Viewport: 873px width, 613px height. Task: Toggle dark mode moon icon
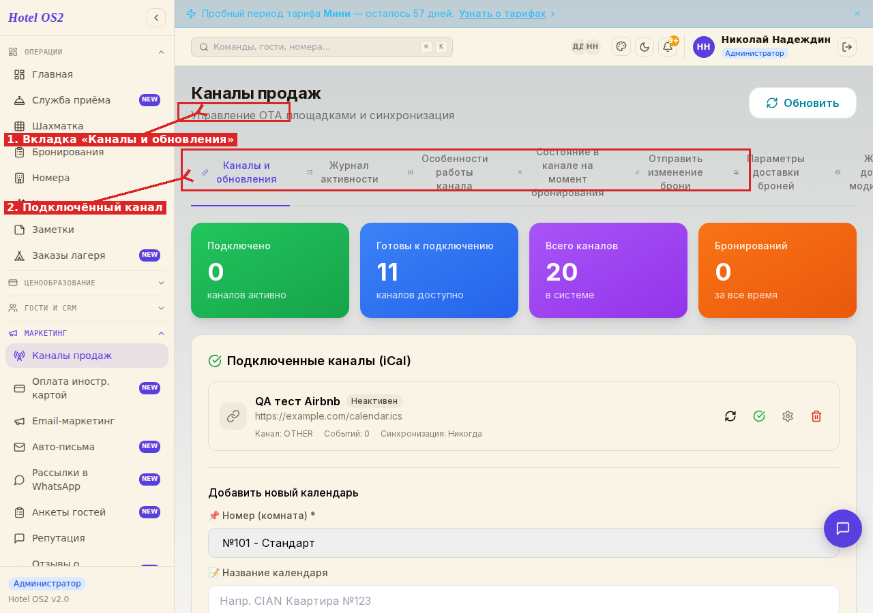click(x=645, y=46)
